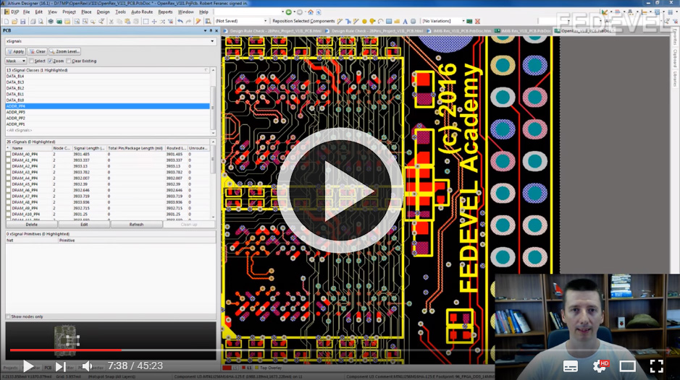Screen dimensions: 680x380
Task: Click the move selection crosshair icon
Action: click(x=154, y=21)
